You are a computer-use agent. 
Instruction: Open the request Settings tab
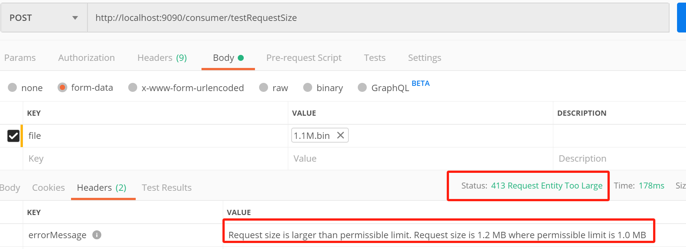coord(424,58)
